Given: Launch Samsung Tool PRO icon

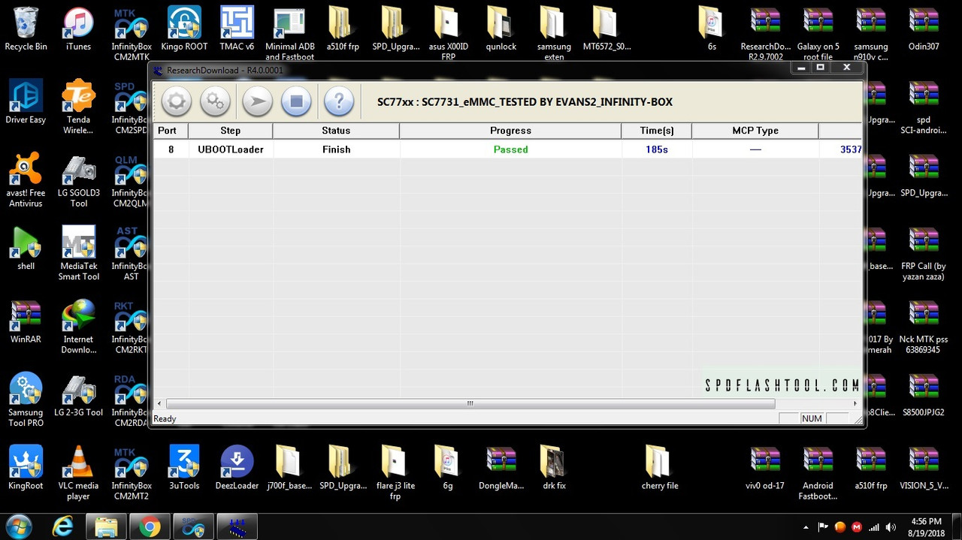Looking at the screenshot, I should coord(26,399).
